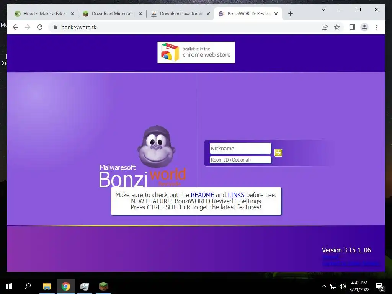This screenshot has height=294, width=392.
Task: Expand tab search chevron
Action: point(323,10)
